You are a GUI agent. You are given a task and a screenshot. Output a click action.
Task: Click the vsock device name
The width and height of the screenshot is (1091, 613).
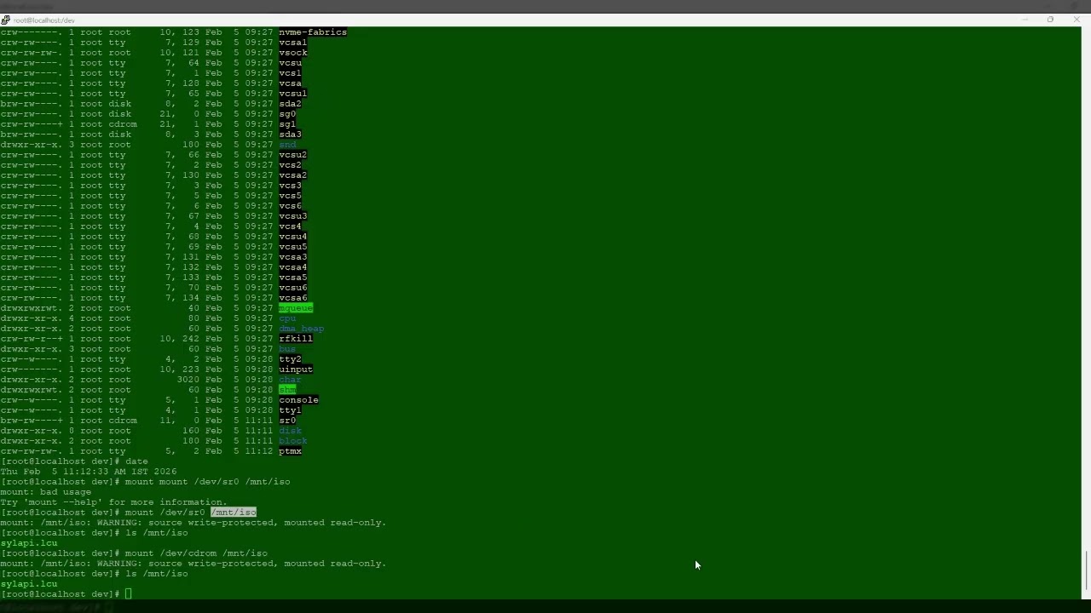coord(293,53)
